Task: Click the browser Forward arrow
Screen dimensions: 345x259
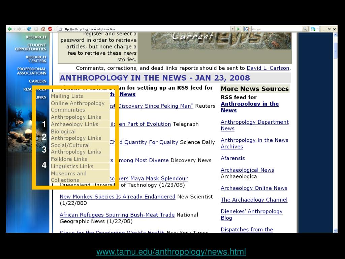Action: click(x=19, y=29)
